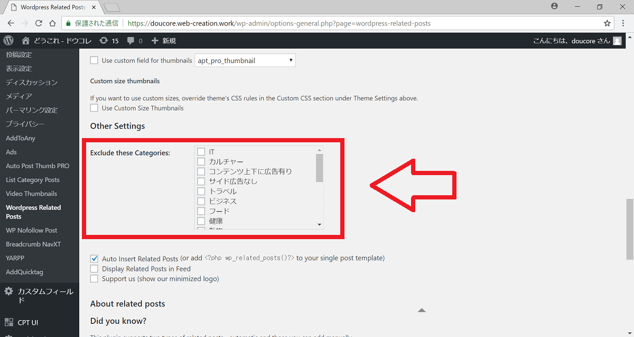Click the CPT UI sidebar icon
The width and height of the screenshot is (634, 337).
click(9, 322)
